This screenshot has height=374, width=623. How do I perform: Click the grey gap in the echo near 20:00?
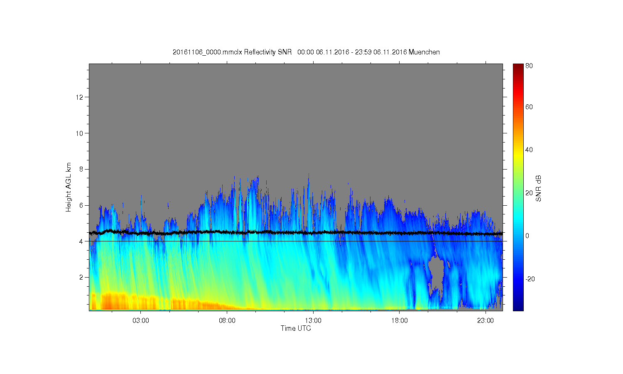coord(436,272)
